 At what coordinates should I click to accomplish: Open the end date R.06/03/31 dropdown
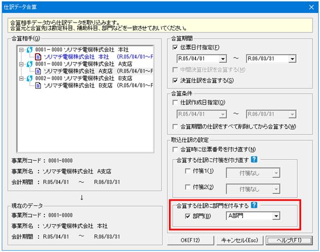pyautogui.click(x=292, y=59)
